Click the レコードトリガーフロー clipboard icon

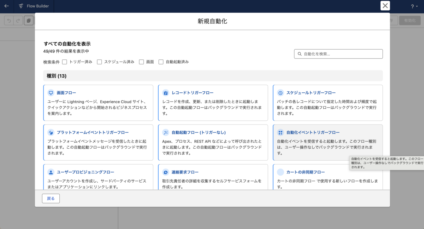click(x=166, y=93)
